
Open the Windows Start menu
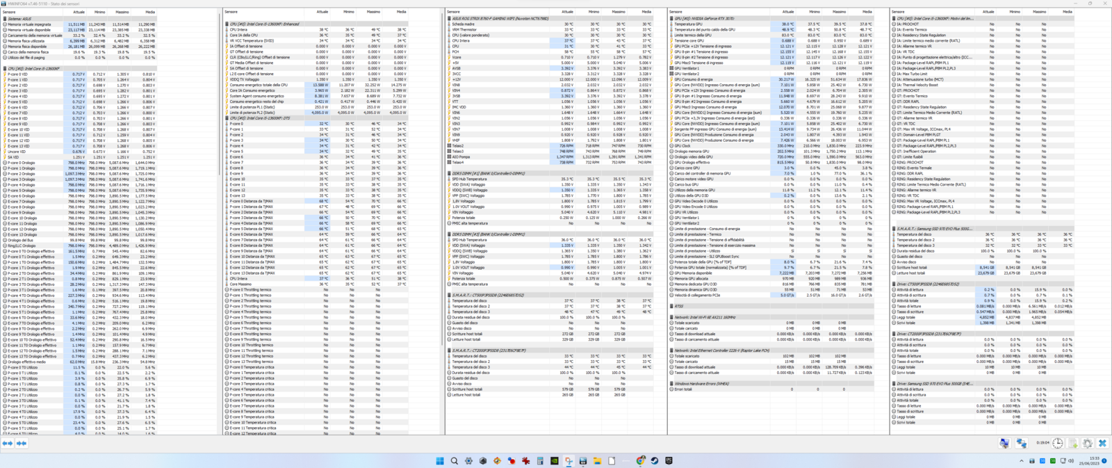click(x=440, y=460)
